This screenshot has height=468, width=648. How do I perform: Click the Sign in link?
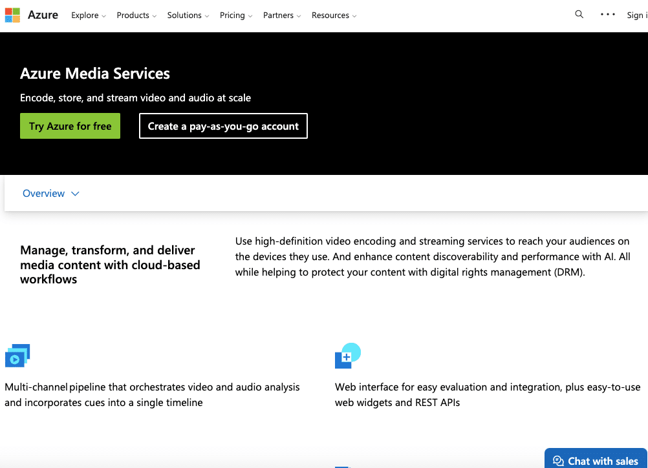(x=637, y=15)
